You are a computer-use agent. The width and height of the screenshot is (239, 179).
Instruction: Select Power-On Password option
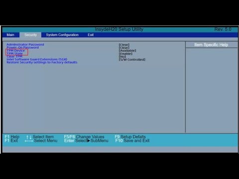click(x=23, y=47)
